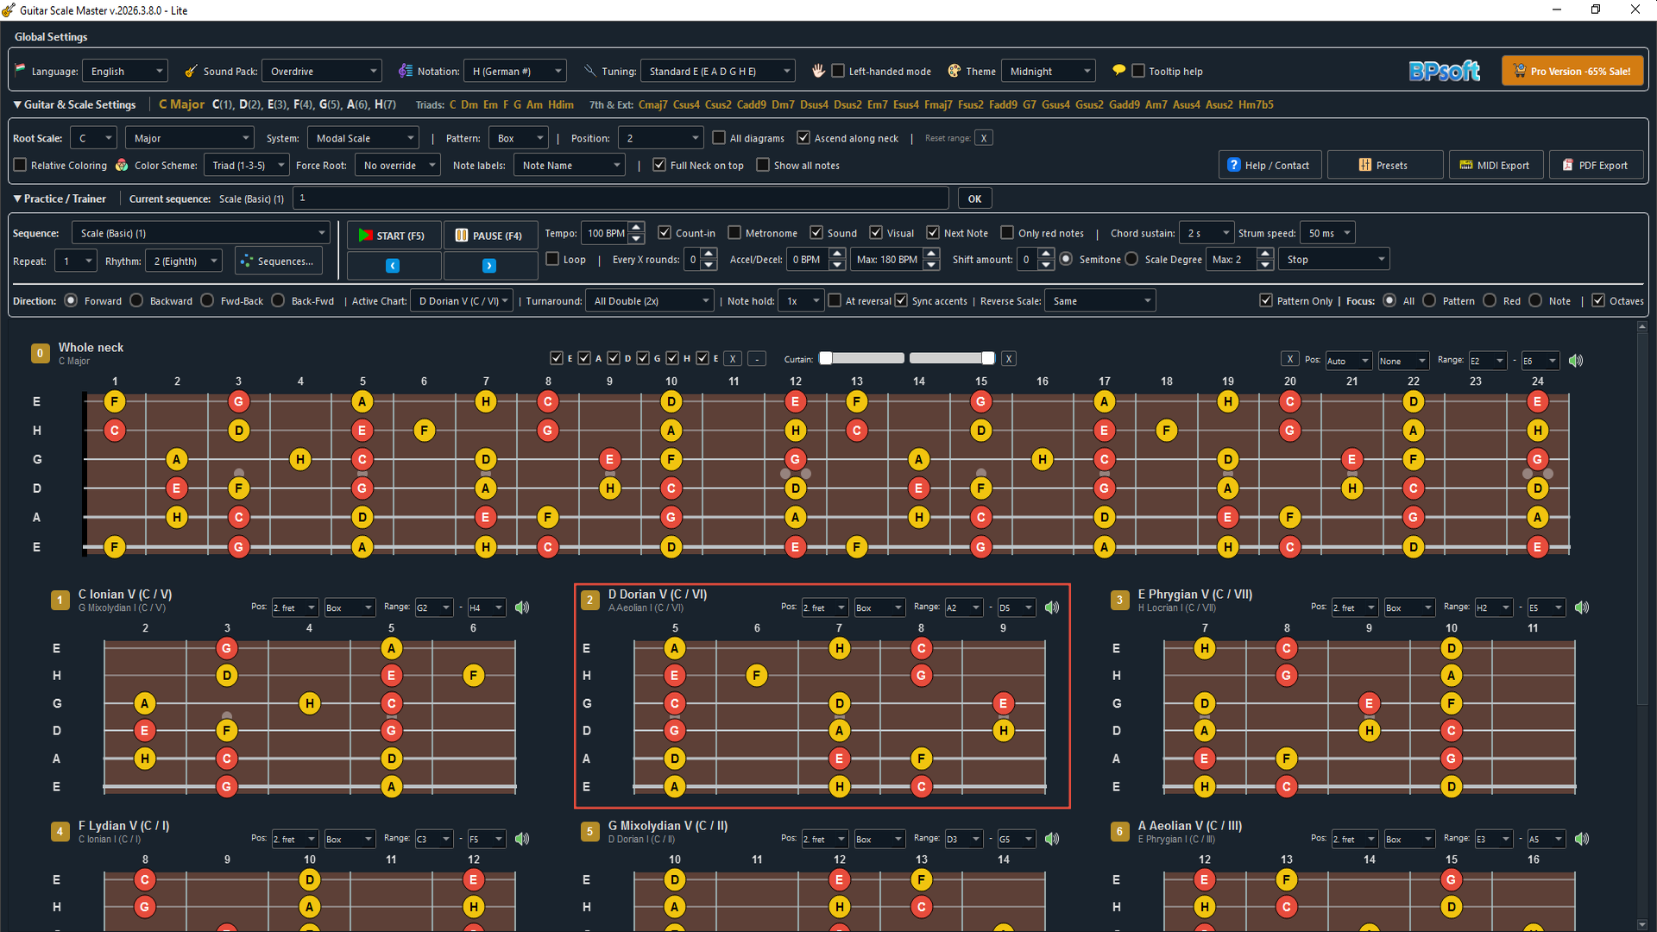This screenshot has height=932, width=1657.
Task: Open Tuning dropdown
Action: pos(717,71)
